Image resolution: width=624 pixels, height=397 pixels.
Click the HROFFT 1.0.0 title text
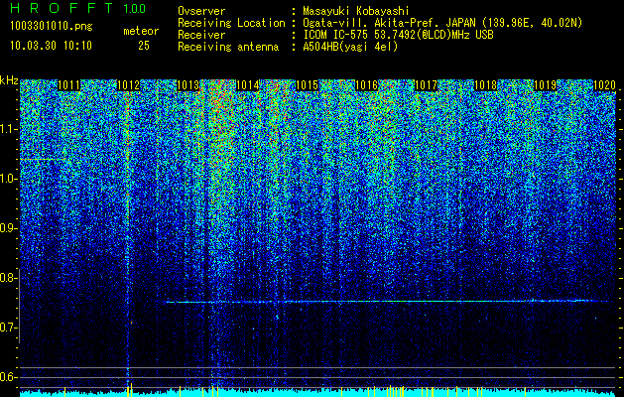click(x=78, y=8)
